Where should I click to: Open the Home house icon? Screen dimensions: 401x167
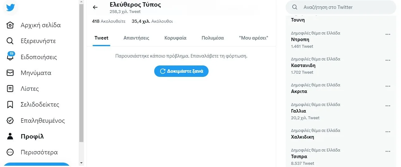10,25
